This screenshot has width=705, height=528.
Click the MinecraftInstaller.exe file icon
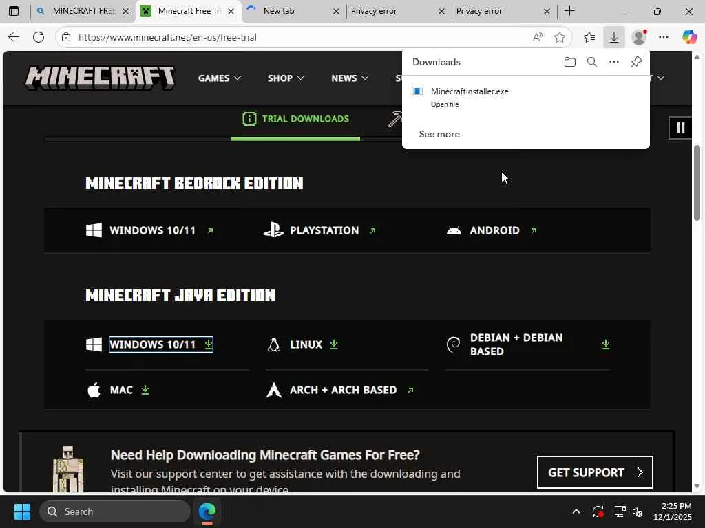[417, 91]
